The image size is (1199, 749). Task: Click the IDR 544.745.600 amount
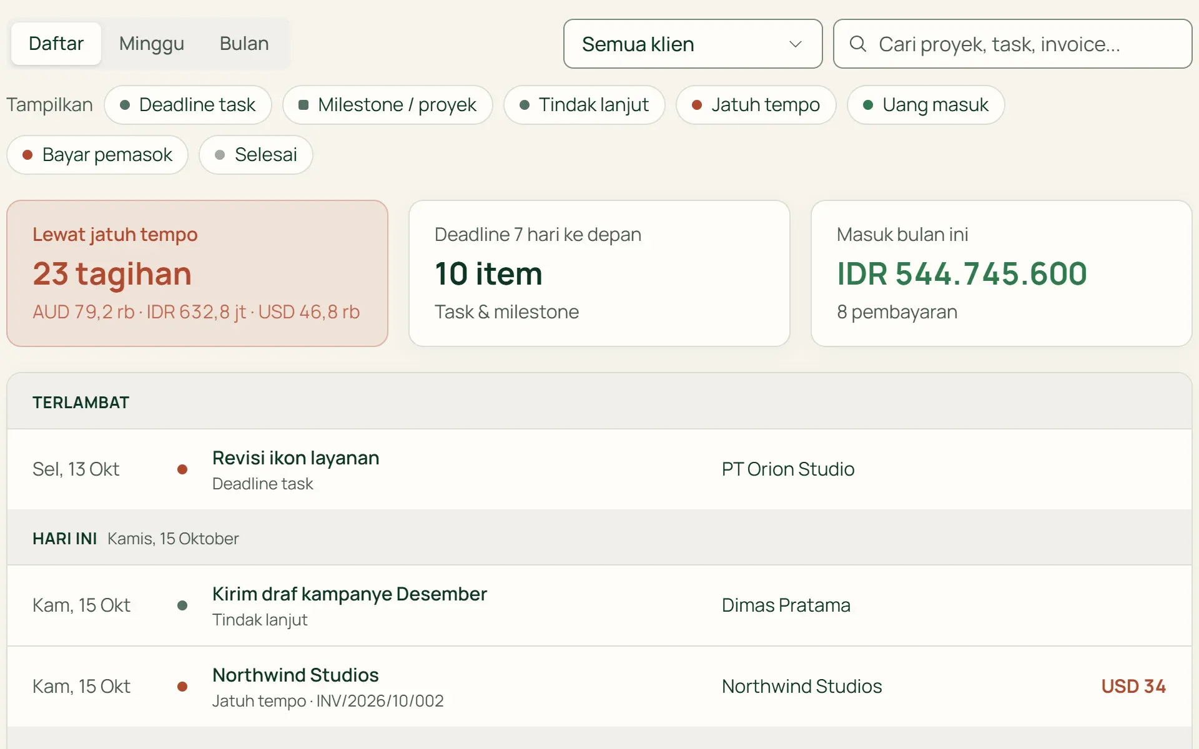(962, 274)
